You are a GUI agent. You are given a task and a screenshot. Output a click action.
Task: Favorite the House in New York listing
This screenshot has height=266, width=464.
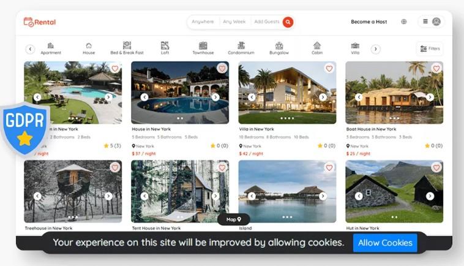(222, 69)
